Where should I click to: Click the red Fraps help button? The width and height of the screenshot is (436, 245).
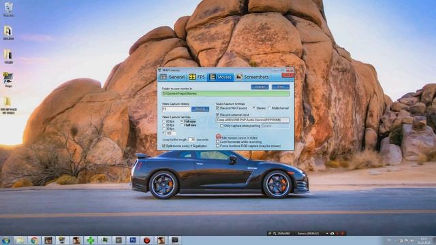pos(287,75)
